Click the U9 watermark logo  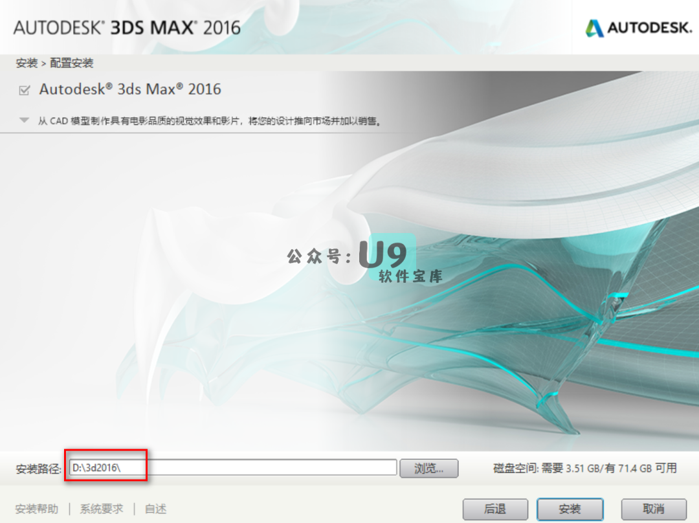coord(386,254)
